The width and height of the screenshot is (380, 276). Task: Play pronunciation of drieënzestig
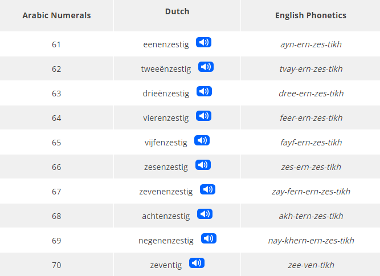click(204, 91)
